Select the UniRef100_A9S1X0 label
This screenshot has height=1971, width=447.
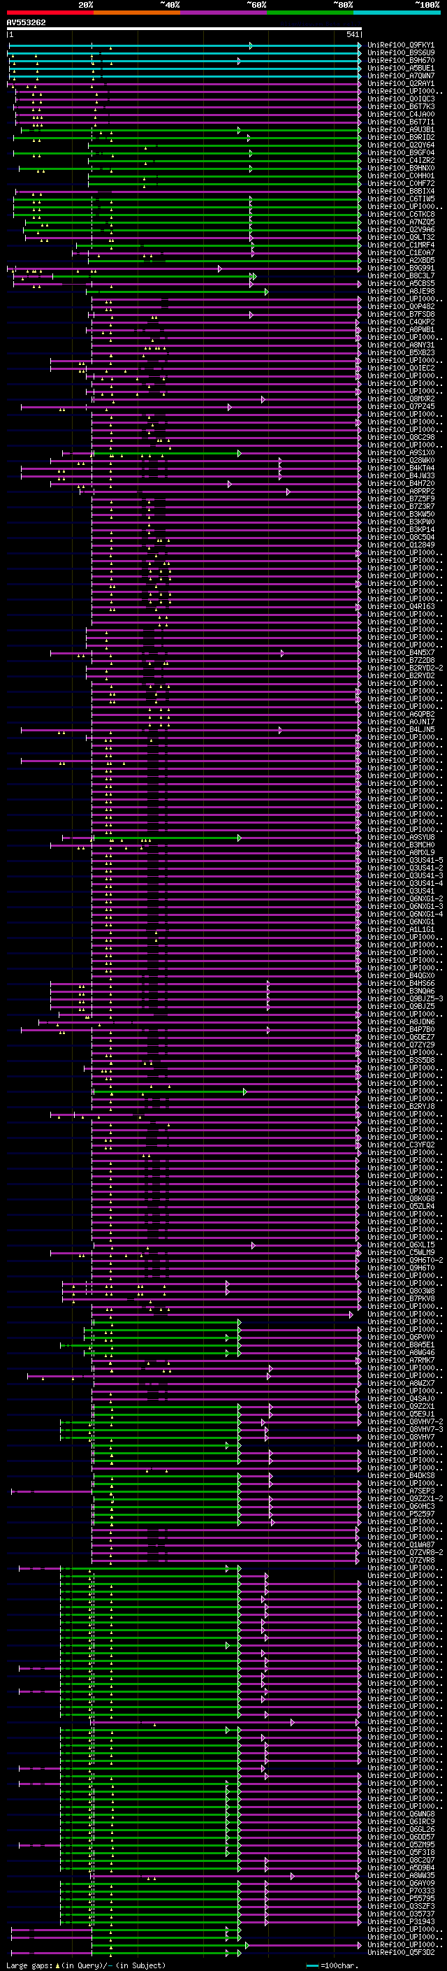400,453
